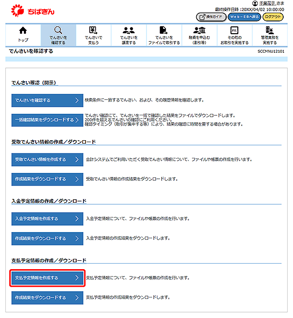
Task: Click 支払予定情報を作成する button
Action: [47, 278]
